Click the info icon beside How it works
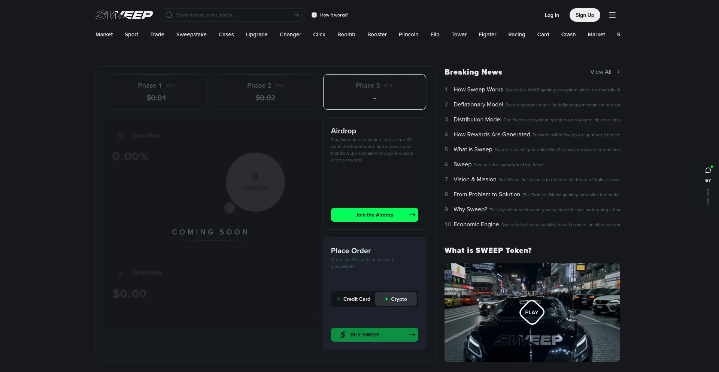This screenshot has width=719, height=372. [314, 15]
